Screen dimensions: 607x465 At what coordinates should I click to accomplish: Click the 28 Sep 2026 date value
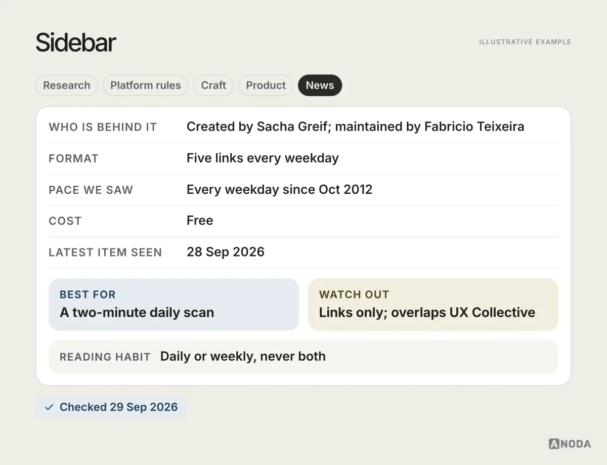(x=226, y=252)
